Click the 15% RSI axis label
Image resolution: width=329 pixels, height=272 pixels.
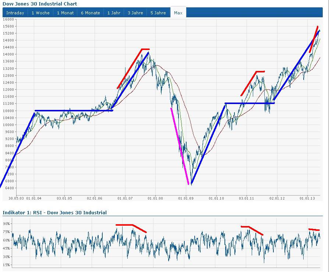pos(6,265)
